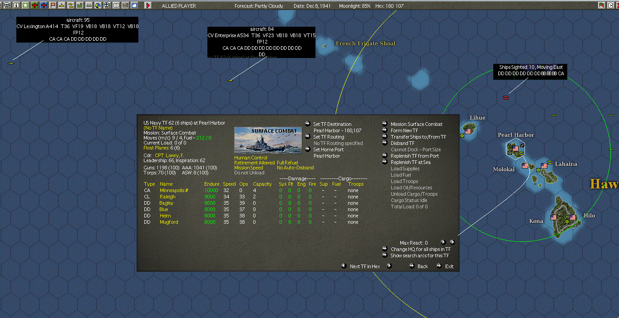Image resolution: width=619 pixels, height=318 pixels.
Task: Open the OP toolbar icon
Action: (x=116, y=5)
